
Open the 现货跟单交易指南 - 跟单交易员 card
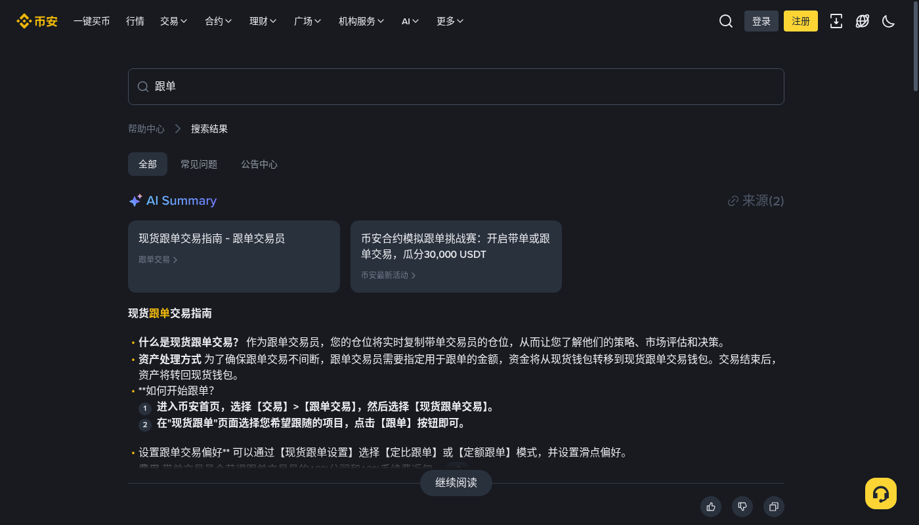click(x=234, y=257)
